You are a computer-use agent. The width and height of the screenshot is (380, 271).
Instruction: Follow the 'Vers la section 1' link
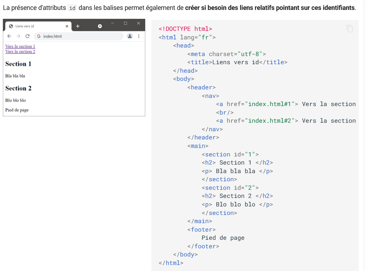20,46
